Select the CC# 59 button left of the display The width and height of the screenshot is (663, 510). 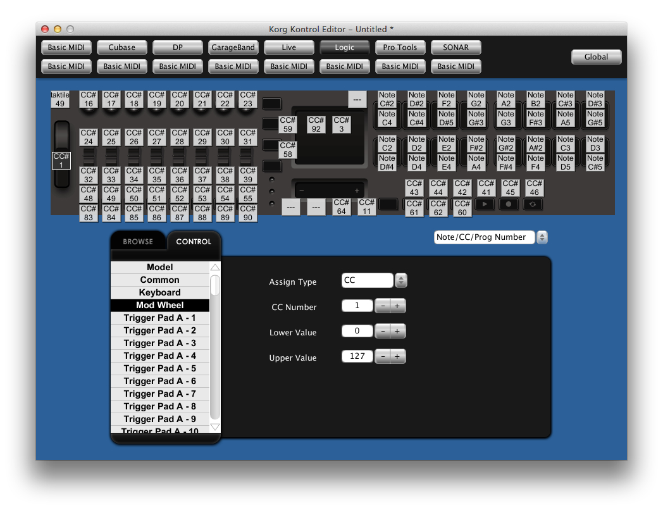288,123
